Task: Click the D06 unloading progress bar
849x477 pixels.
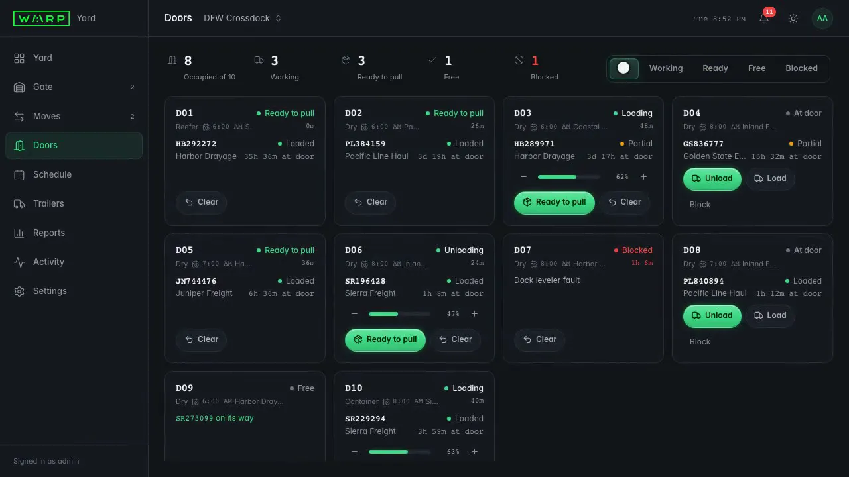Action: point(399,314)
